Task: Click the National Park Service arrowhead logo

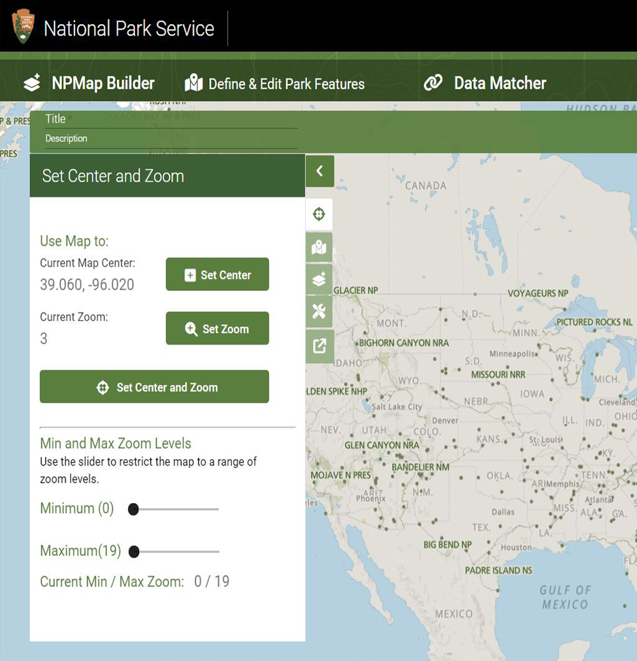Action: coord(23,26)
